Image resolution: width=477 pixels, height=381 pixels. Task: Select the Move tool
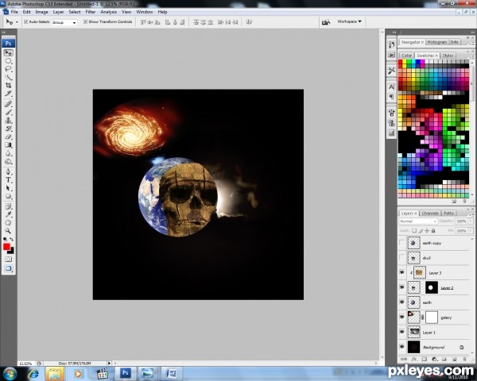click(8, 53)
